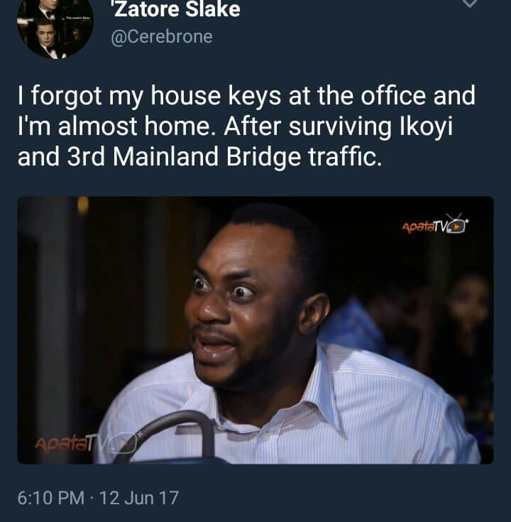
Task: Click the blurred person wearing blue
Action: 353,323
